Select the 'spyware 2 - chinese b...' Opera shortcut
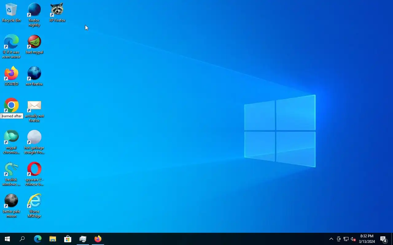 coord(34,174)
